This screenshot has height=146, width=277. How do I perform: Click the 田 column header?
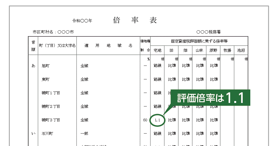click(171, 50)
